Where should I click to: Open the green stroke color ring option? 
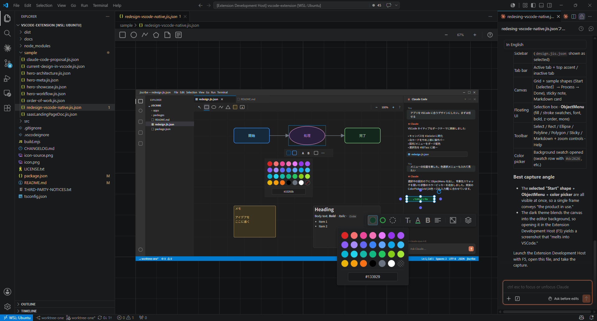(383, 220)
